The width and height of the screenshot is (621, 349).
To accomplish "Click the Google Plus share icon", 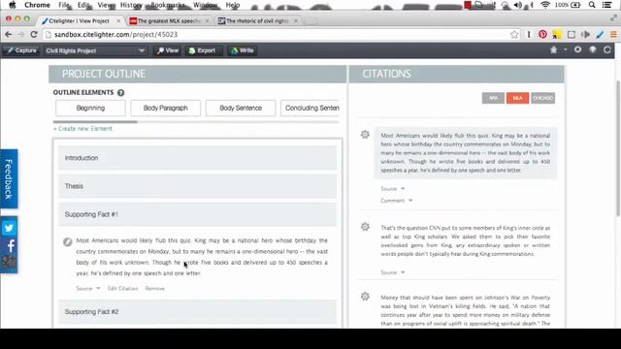I will click(9, 262).
